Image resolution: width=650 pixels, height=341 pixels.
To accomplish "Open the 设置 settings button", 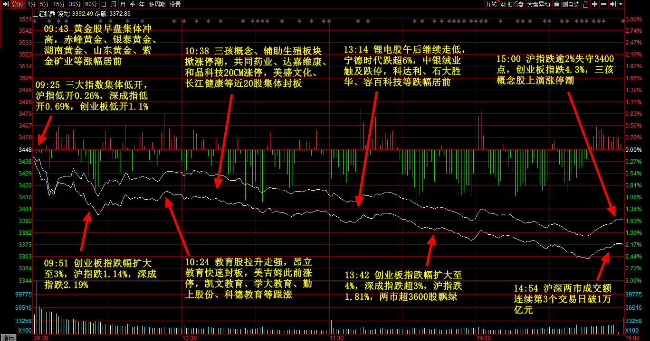I will tap(175, 4).
